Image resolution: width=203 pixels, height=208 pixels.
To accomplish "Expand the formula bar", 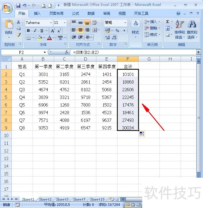I will [198, 52].
